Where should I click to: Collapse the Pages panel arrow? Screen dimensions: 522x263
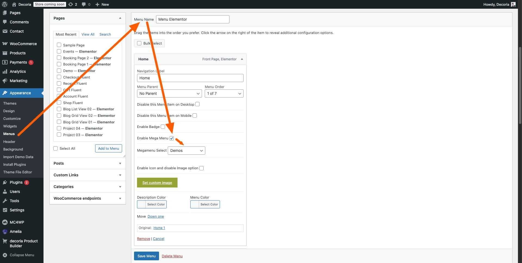120,18
